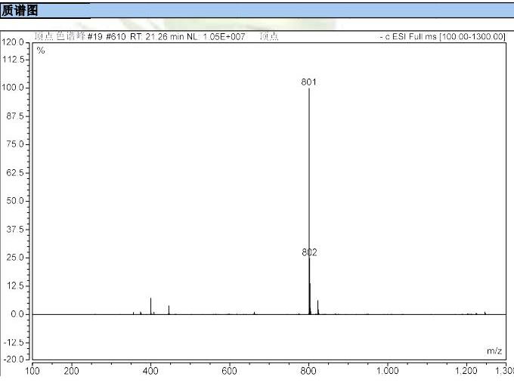
Task: Click the 1.200 tick on the x-axis
Action: click(466, 370)
